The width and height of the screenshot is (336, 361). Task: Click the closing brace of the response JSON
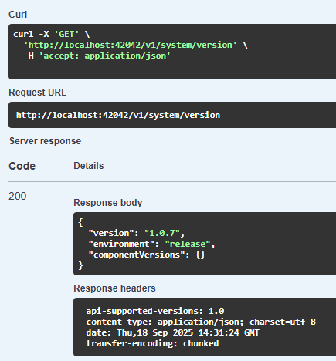(80, 265)
